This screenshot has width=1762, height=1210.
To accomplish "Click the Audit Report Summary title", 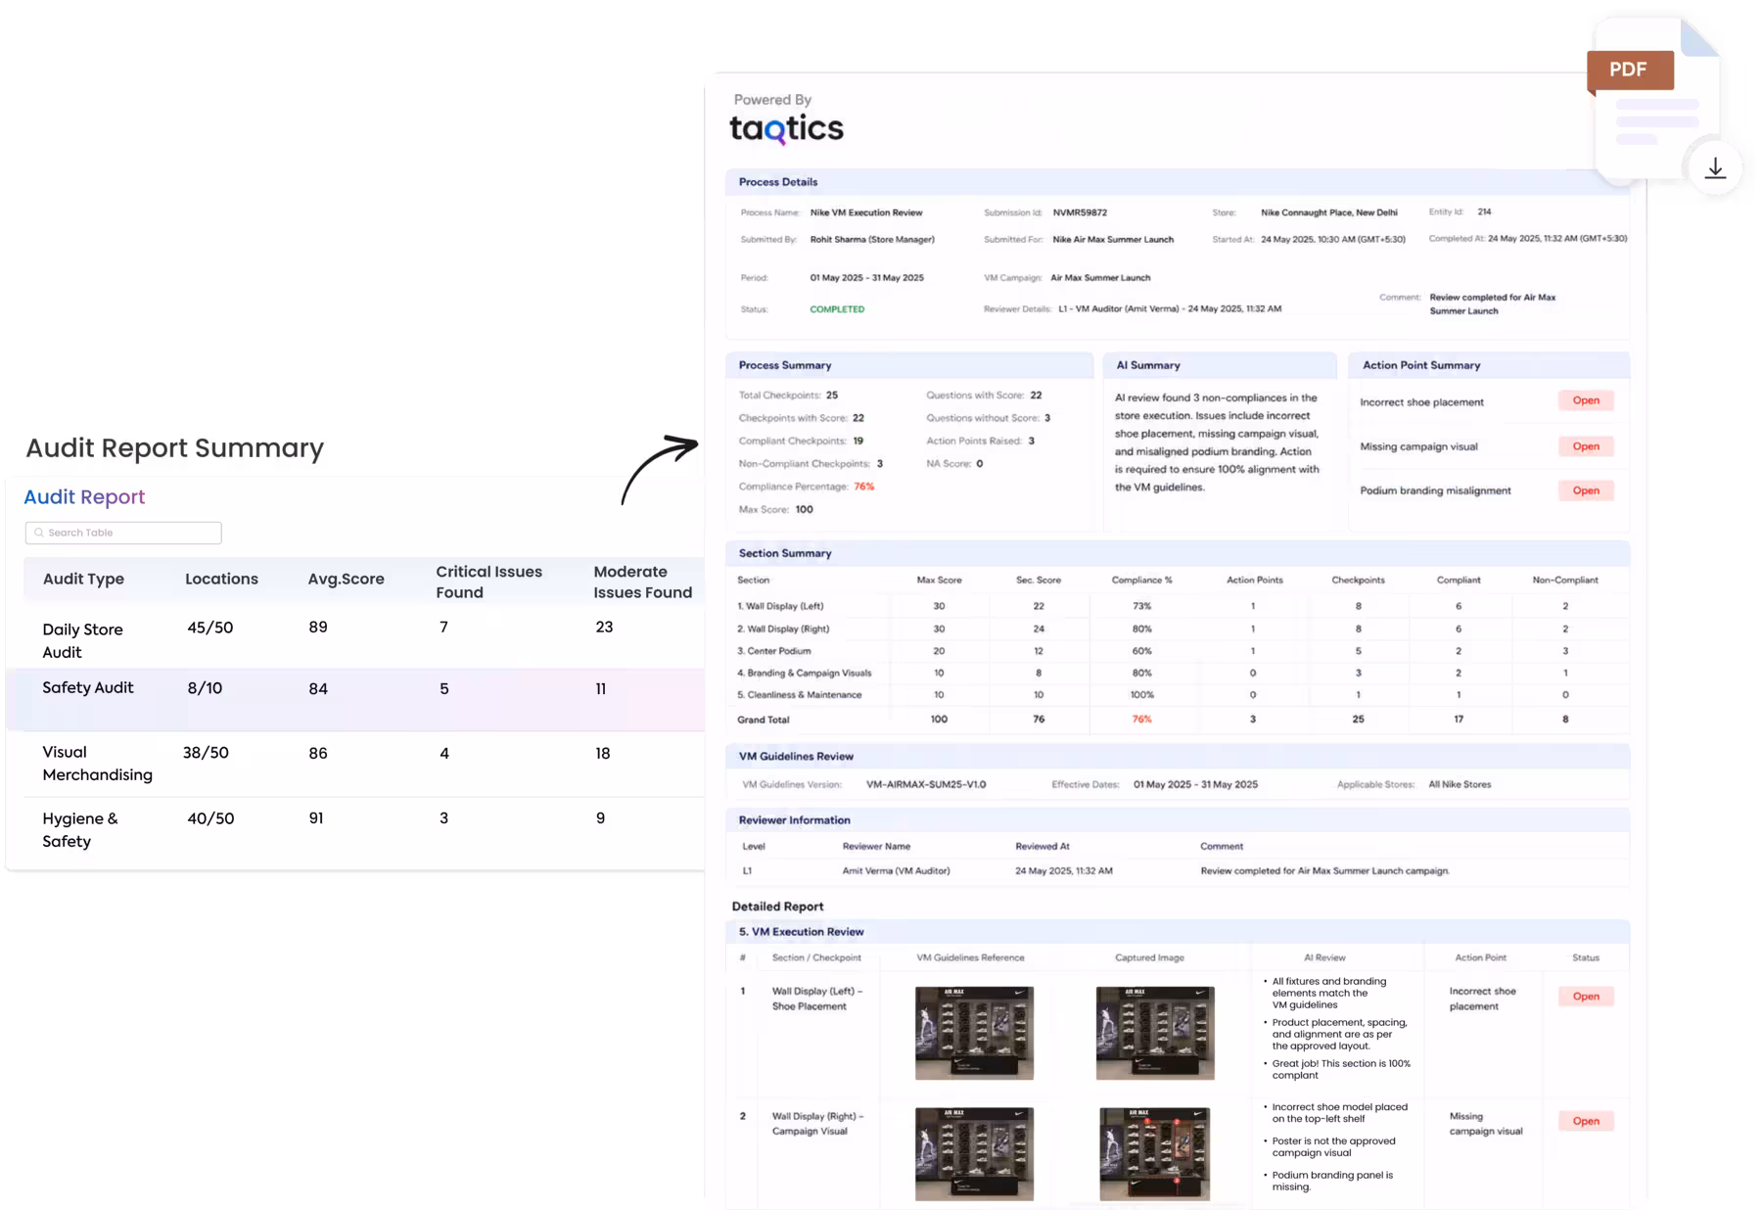I will pyautogui.click(x=174, y=447).
